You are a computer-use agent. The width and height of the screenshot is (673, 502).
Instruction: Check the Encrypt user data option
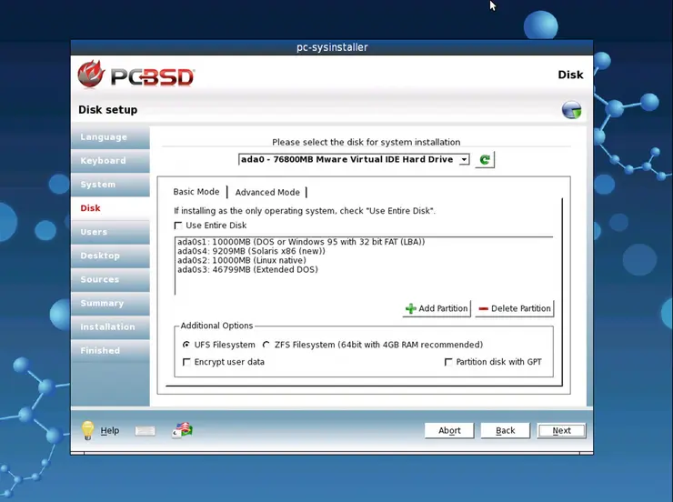point(187,362)
